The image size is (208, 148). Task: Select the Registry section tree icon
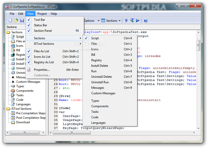point(13,55)
